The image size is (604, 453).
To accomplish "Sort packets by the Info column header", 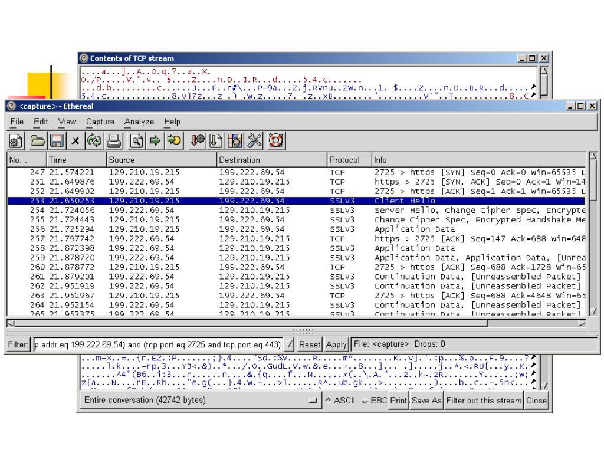I will pos(478,160).
